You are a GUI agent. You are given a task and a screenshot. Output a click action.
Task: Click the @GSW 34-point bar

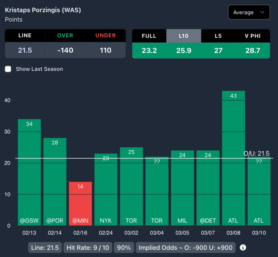click(x=29, y=174)
